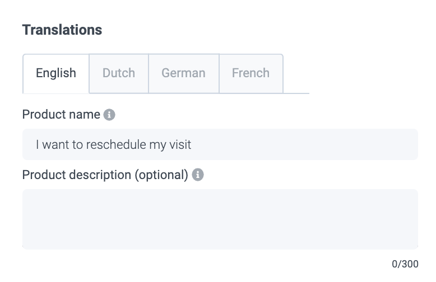Screen dimensions: 436x282
Task: Switch to the English translation tab
Action: [x=56, y=73]
